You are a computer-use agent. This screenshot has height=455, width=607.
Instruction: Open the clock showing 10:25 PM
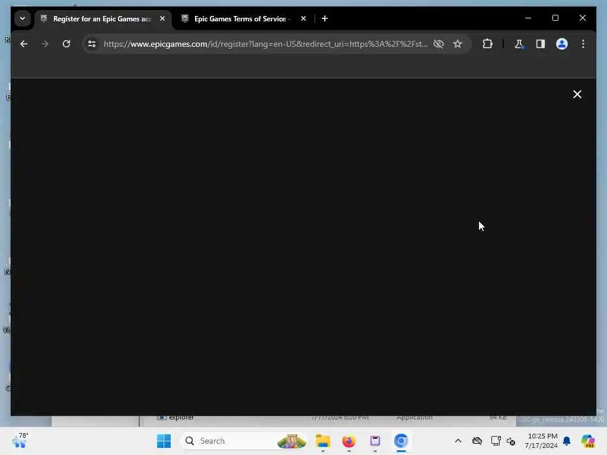pyautogui.click(x=541, y=441)
